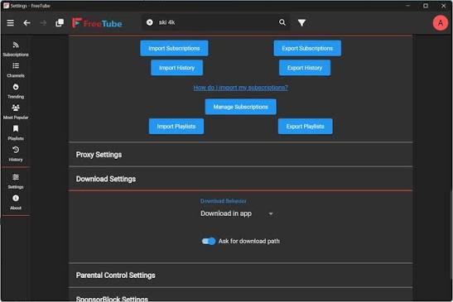The height and width of the screenshot is (302, 453).
Task: Open About in the sidebar
Action: click(16, 203)
